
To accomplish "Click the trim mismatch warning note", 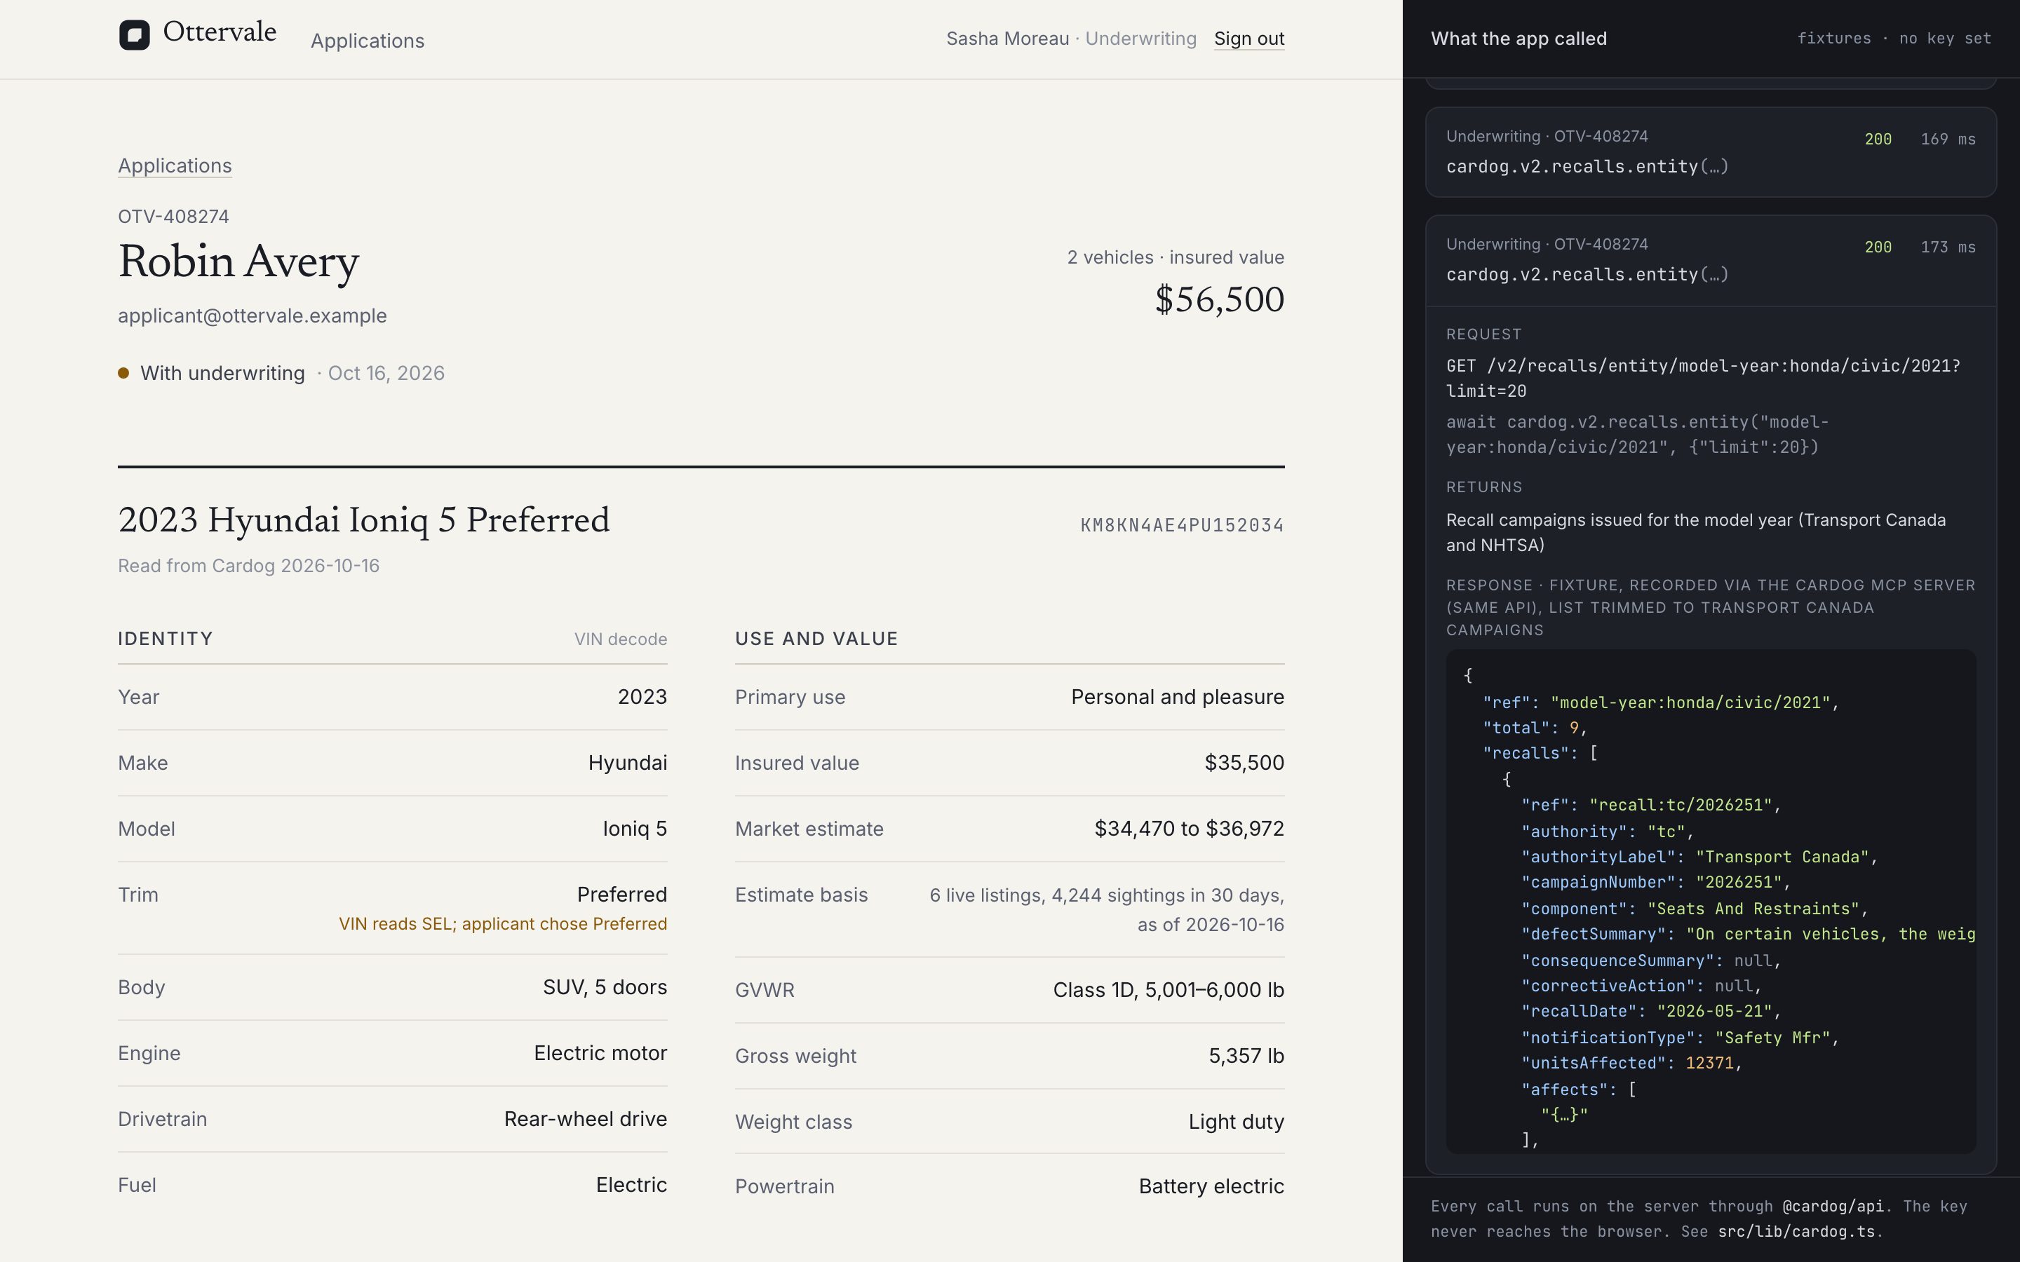I will (x=502, y=924).
